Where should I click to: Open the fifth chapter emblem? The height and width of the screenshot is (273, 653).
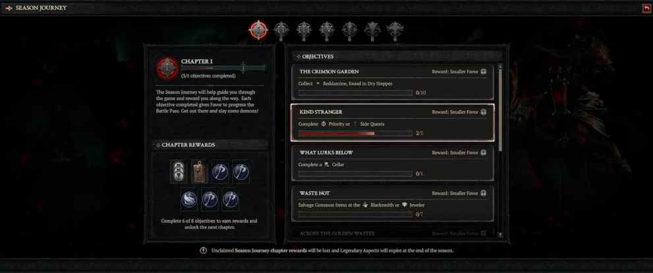349,31
